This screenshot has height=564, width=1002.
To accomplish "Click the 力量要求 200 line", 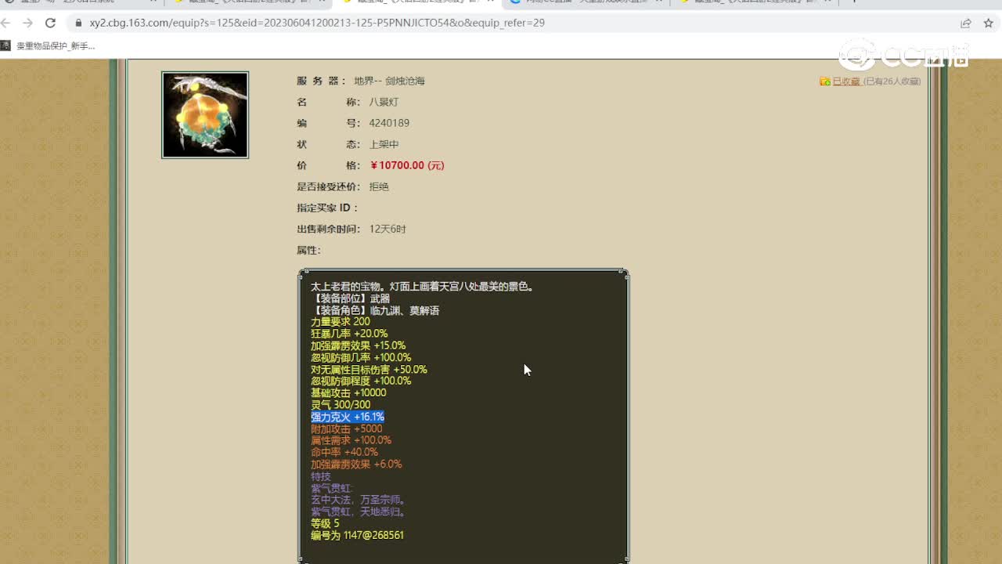I will click(x=341, y=322).
